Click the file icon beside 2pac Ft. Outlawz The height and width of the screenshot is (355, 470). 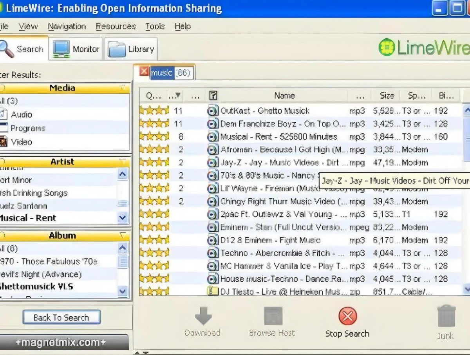coord(212,214)
